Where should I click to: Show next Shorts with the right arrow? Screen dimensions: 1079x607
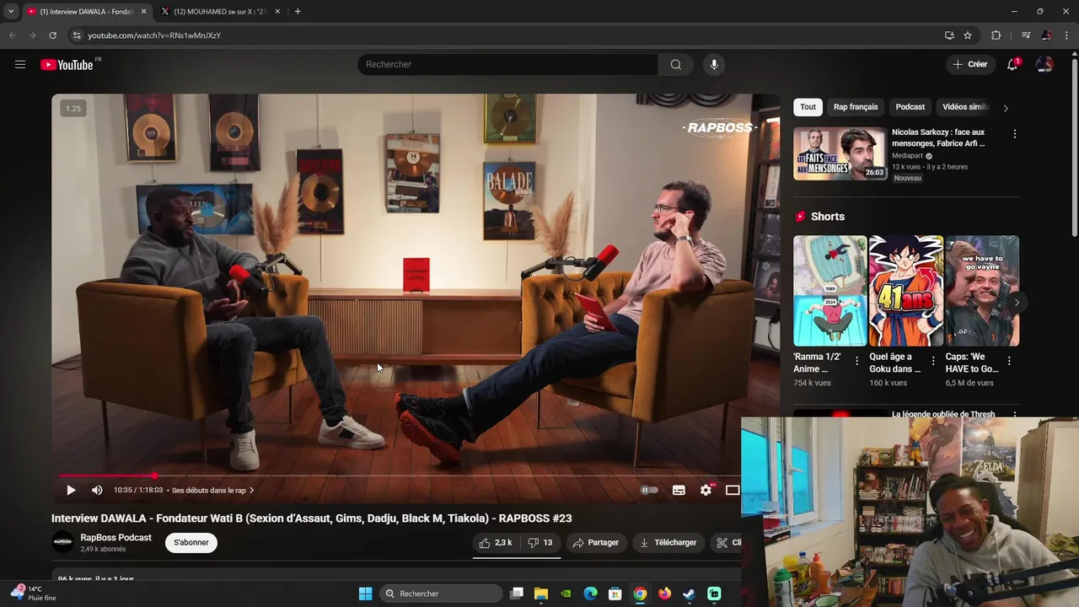[1017, 303]
